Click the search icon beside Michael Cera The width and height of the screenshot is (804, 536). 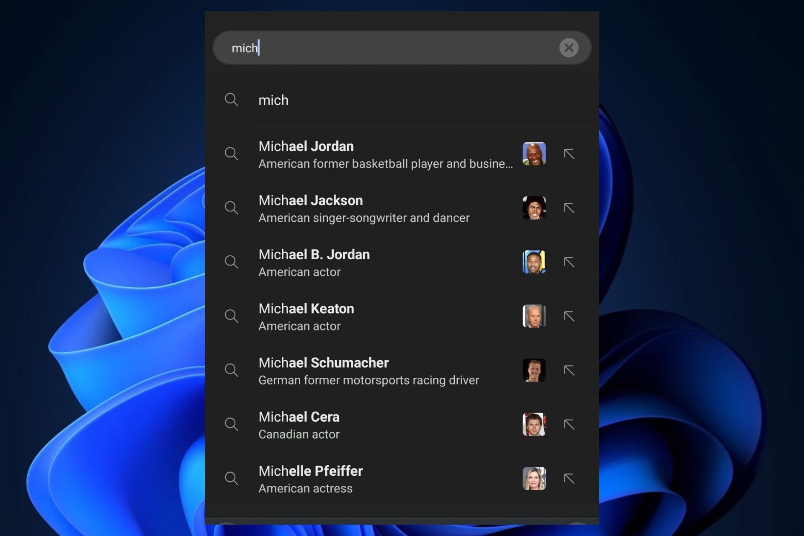pyautogui.click(x=232, y=424)
